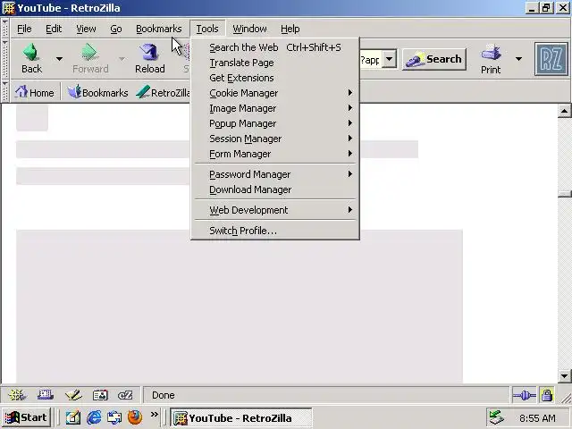The height and width of the screenshot is (429, 572).
Task: Choose Switch Profile… menu entry
Action: [275, 231]
